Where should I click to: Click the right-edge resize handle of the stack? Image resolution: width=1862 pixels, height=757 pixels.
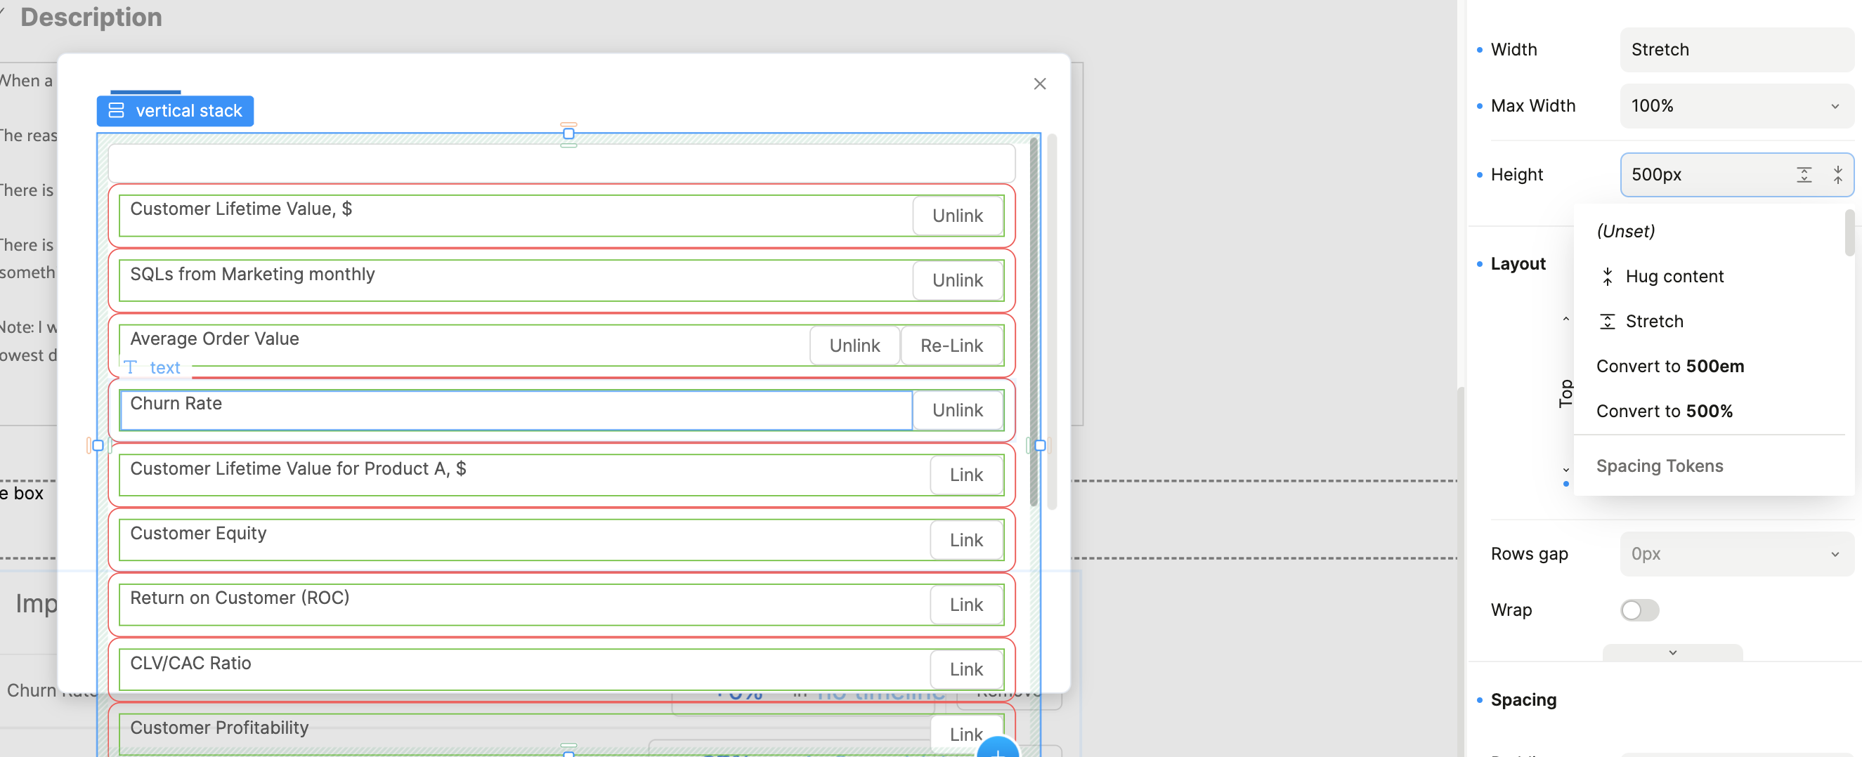[x=1039, y=446]
